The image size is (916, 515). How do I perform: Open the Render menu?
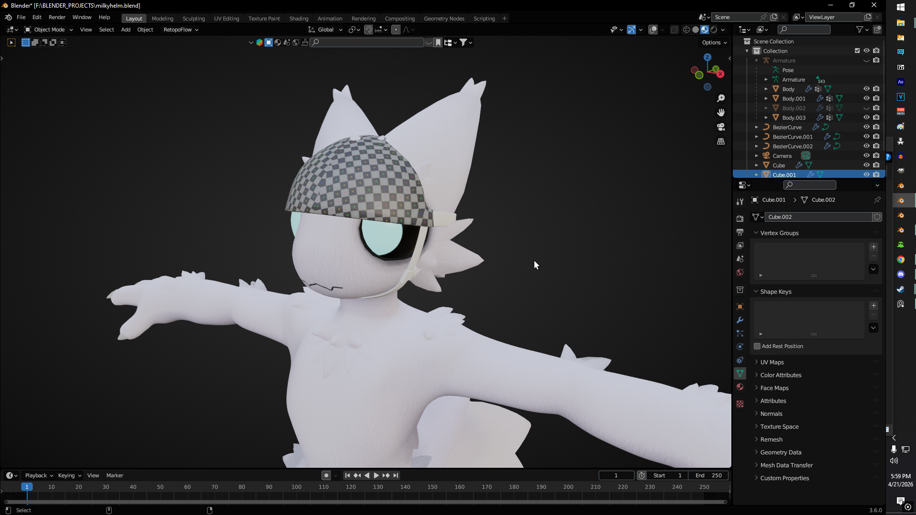click(x=57, y=17)
